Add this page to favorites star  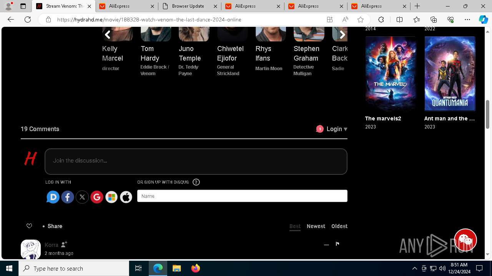[361, 20]
